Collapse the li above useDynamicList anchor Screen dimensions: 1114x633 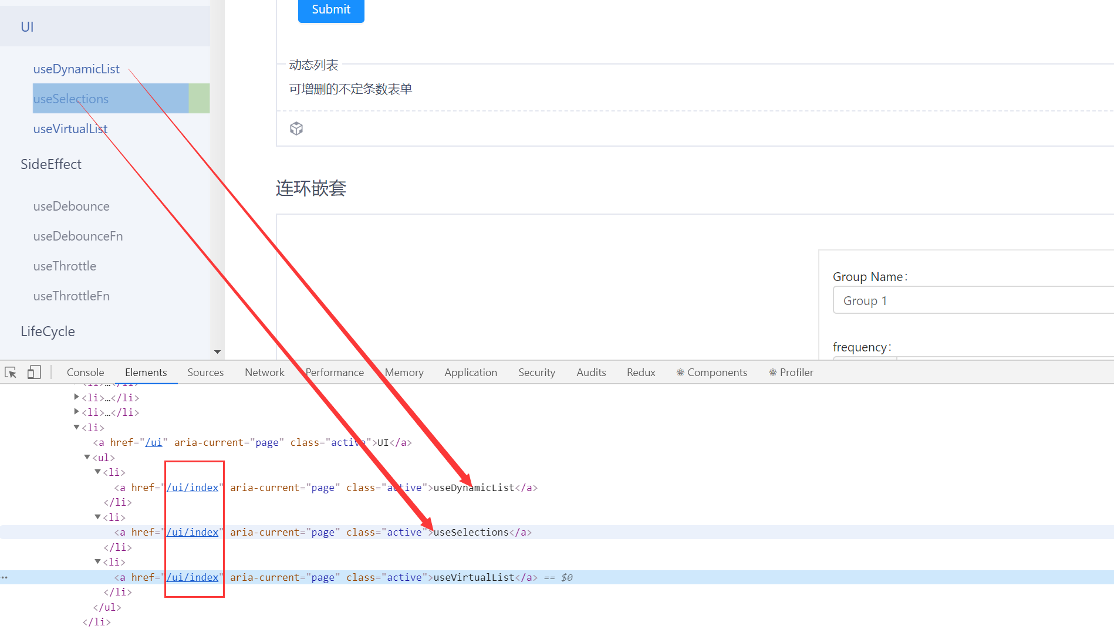tap(97, 472)
